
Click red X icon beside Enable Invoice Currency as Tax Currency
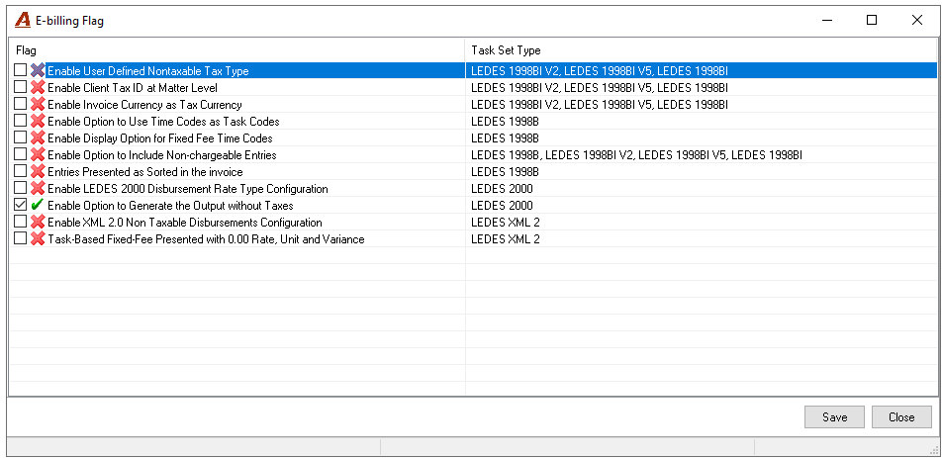click(38, 105)
